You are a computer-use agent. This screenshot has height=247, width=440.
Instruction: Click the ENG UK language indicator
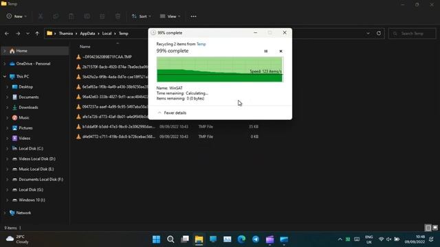coord(368,239)
